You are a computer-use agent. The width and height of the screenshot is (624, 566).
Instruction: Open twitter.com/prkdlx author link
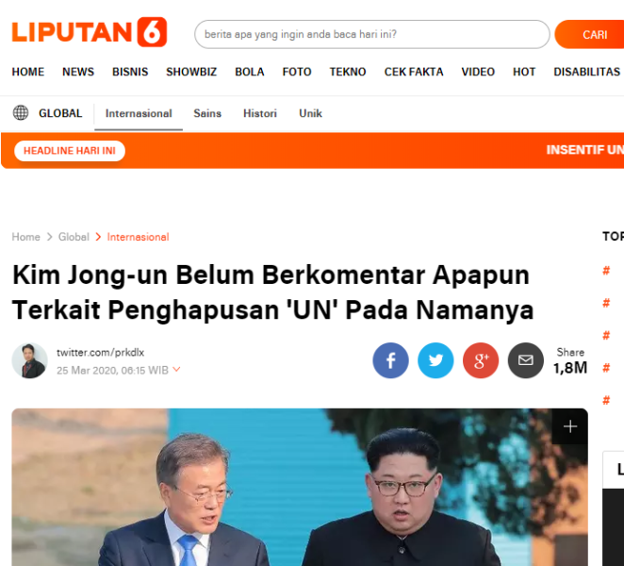100,353
